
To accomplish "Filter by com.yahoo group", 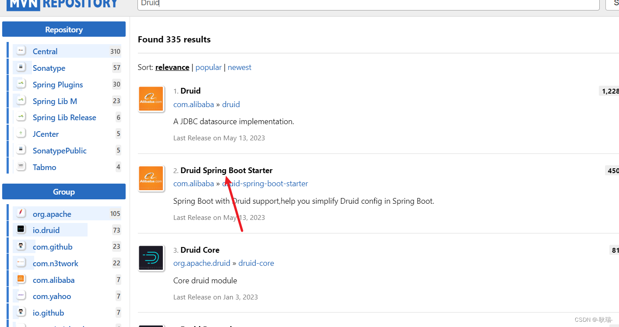I will pyautogui.click(x=52, y=296).
